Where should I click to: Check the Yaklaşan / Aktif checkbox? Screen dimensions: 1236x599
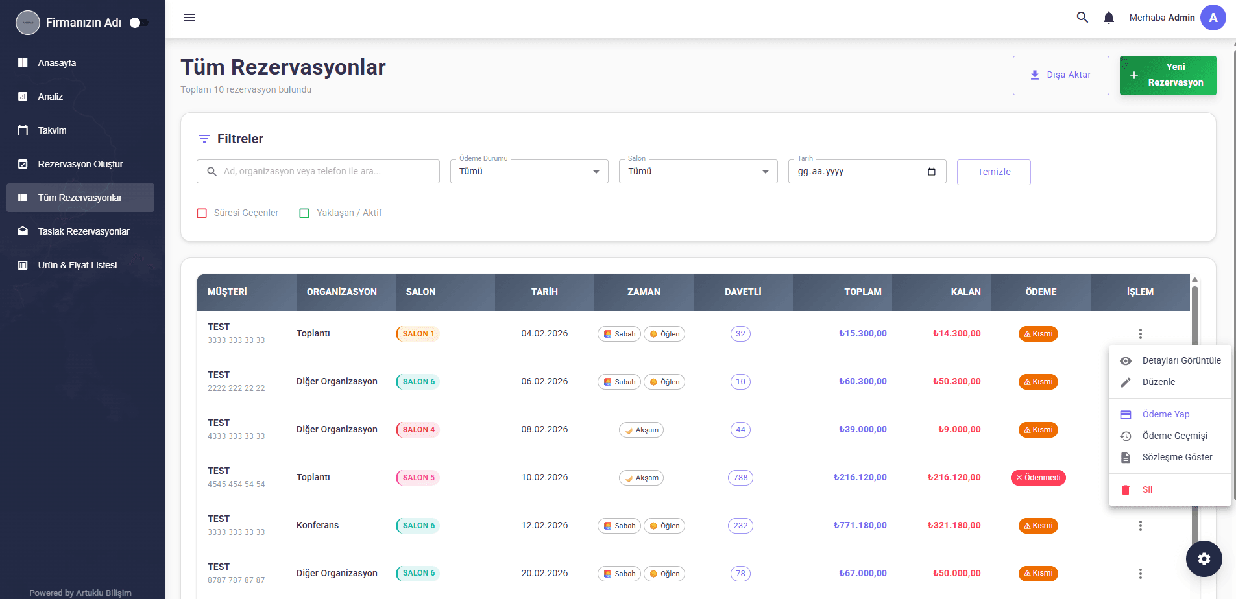304,213
